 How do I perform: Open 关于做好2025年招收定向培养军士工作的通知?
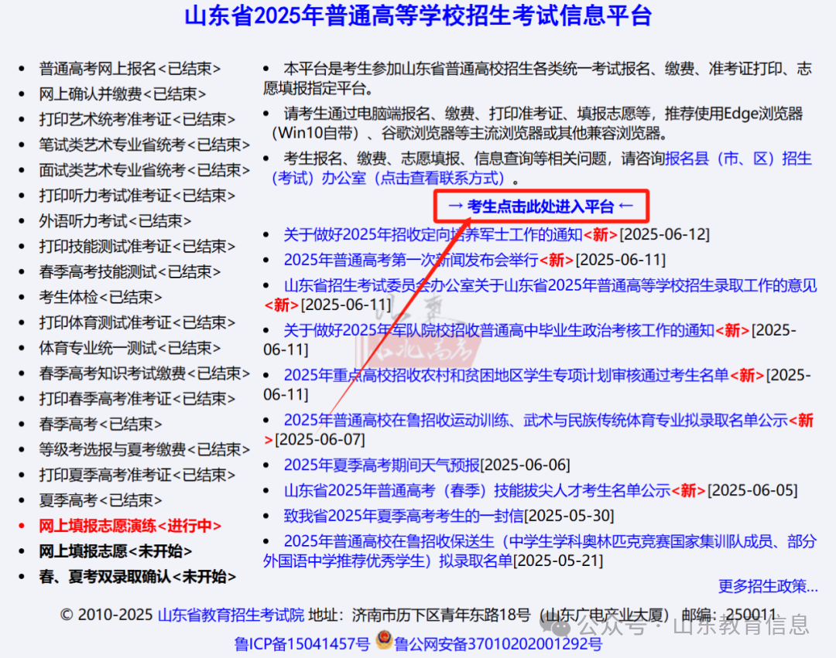pos(433,234)
